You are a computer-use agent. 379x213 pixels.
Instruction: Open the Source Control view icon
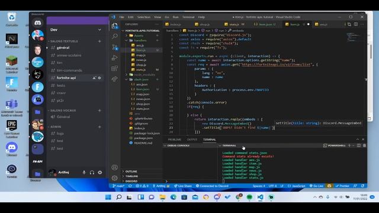pyautogui.click(x=115, y=47)
